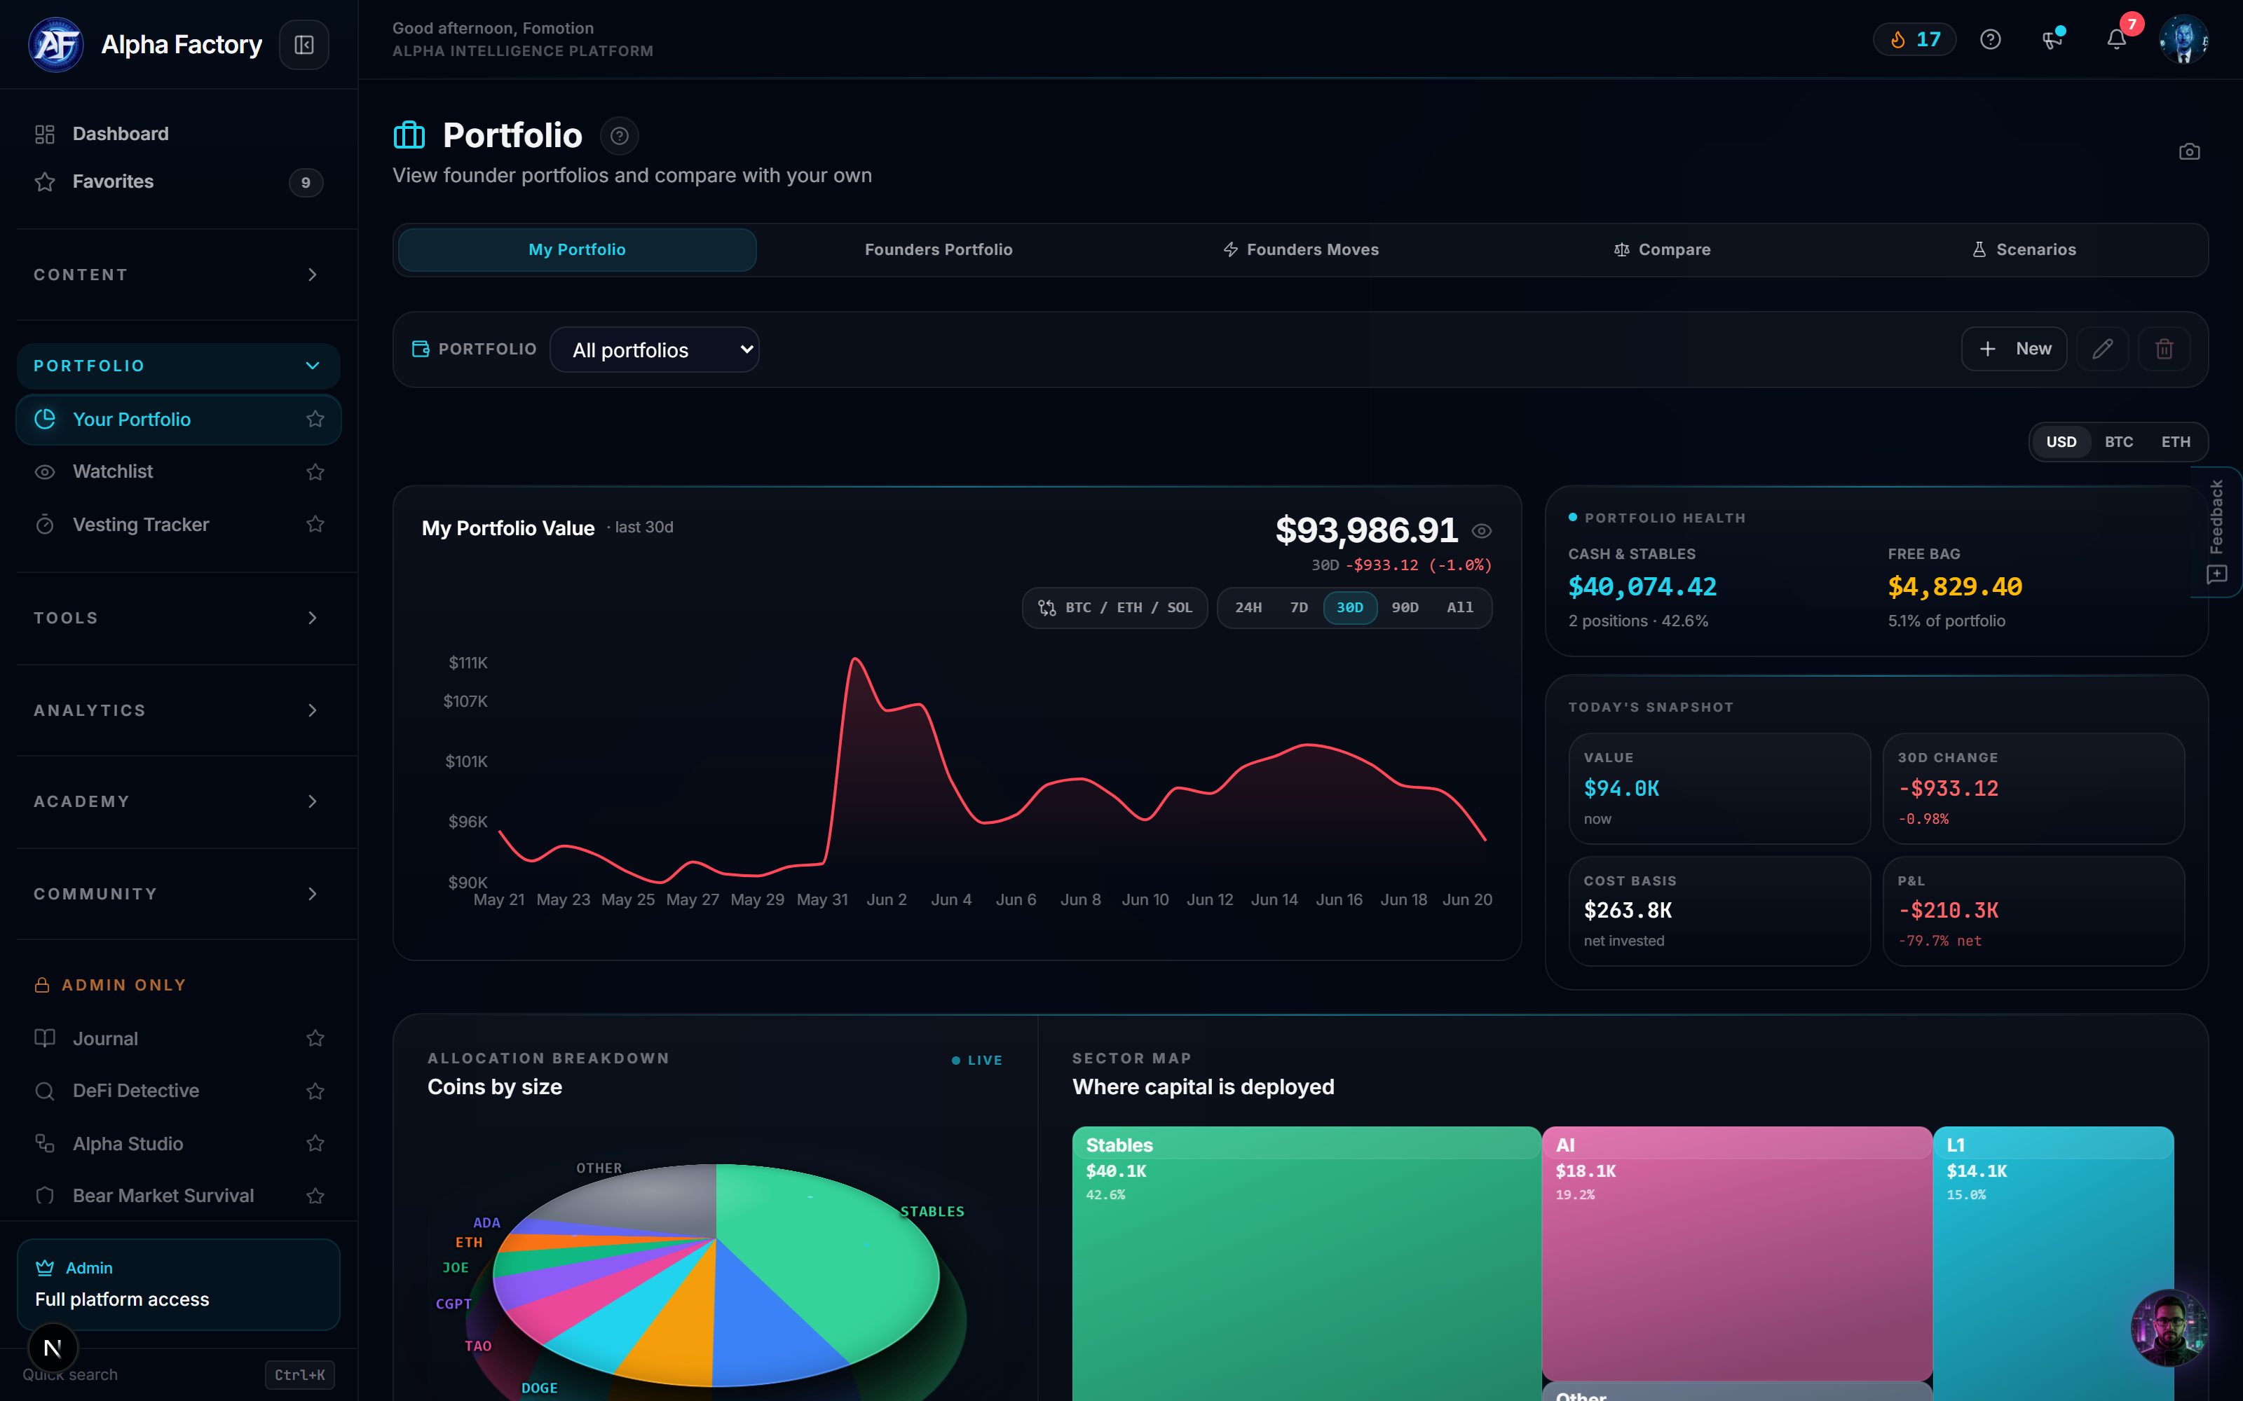Click the announcements megaphone icon
The height and width of the screenshot is (1401, 2243).
coord(2052,39)
